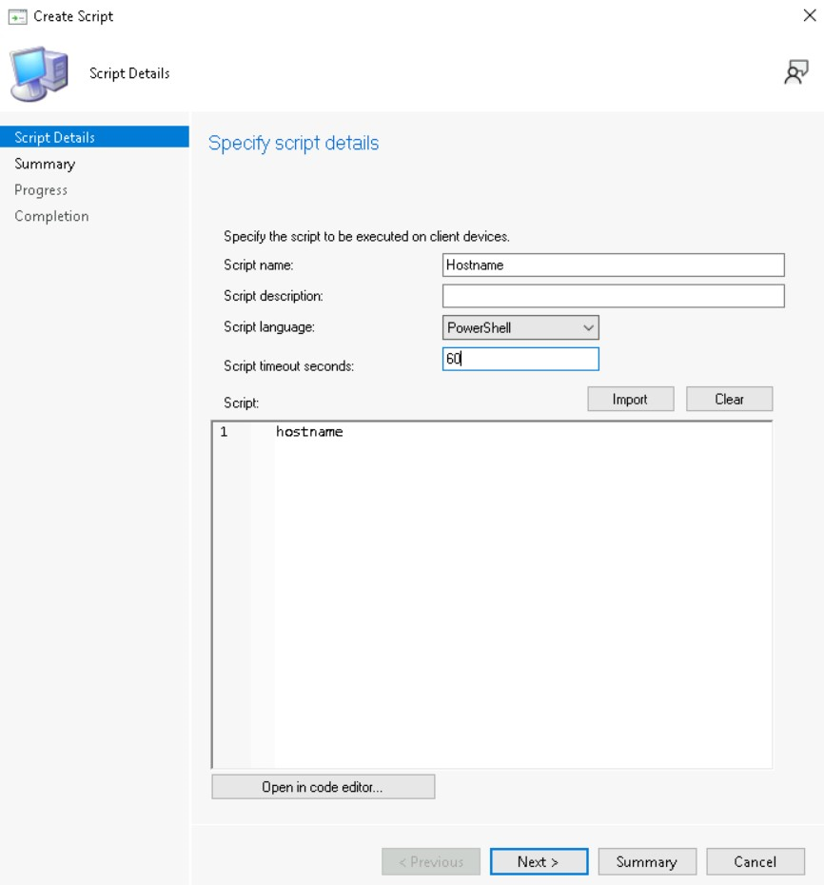Click the Script timeout seconds field
This screenshot has height=885, width=824.
click(520, 359)
